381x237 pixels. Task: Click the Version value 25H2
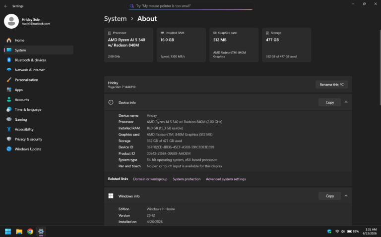151,215
